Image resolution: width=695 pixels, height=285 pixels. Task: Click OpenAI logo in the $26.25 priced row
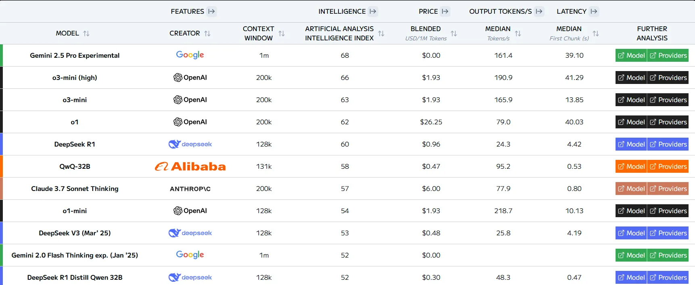point(190,122)
